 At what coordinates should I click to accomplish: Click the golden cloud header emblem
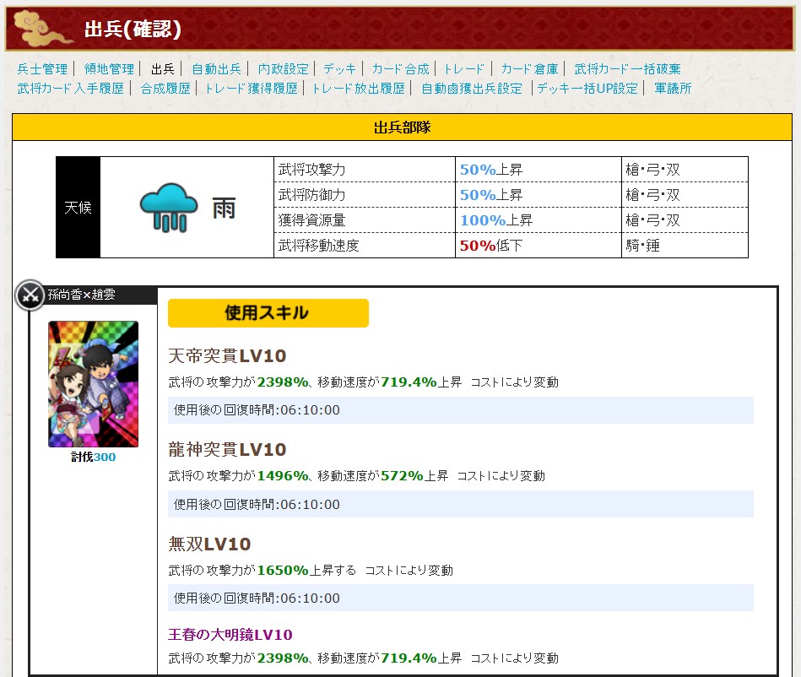pos(41,30)
